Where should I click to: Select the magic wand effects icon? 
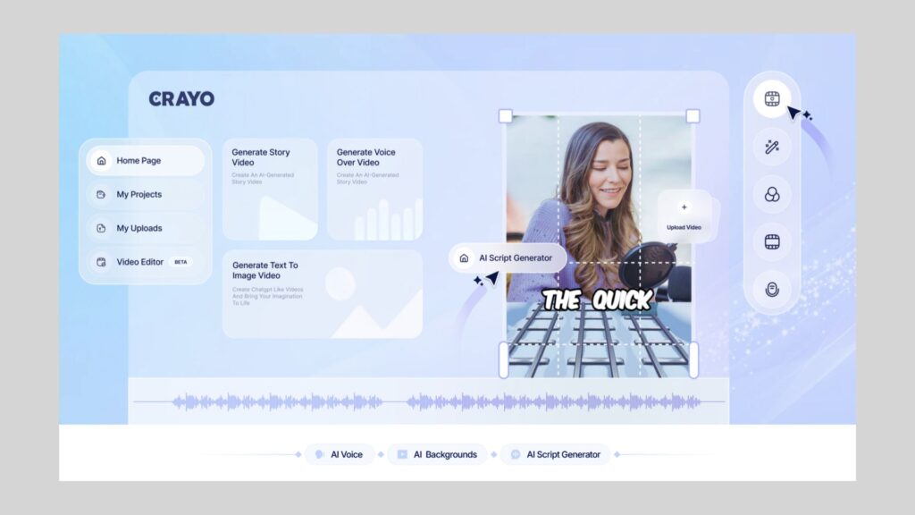click(772, 146)
